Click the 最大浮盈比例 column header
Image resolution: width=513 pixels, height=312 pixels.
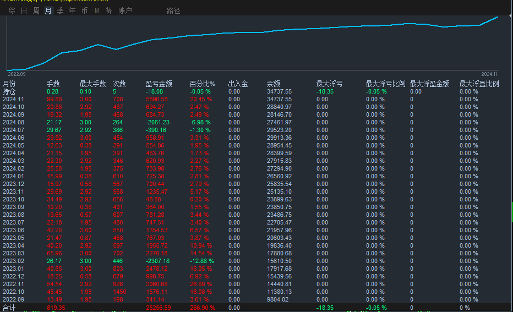tap(479, 84)
